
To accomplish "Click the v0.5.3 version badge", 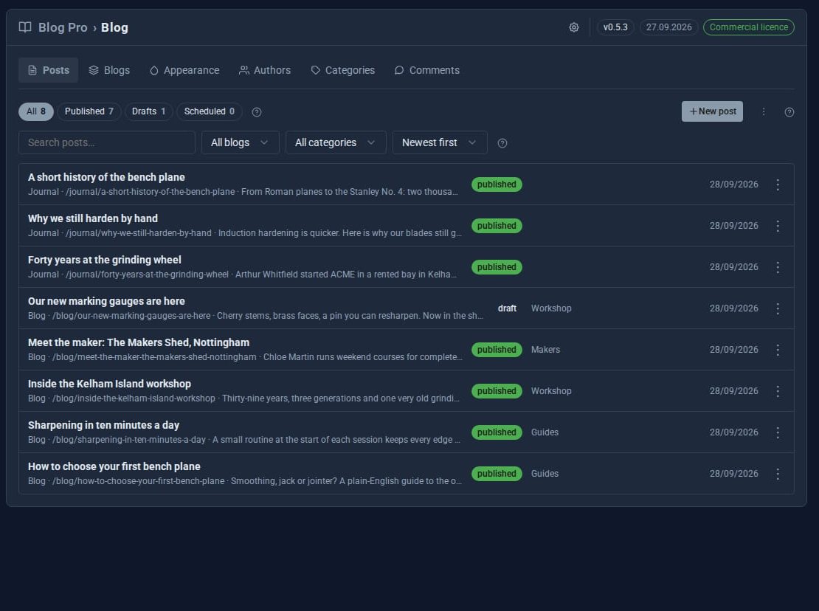I will pos(615,27).
